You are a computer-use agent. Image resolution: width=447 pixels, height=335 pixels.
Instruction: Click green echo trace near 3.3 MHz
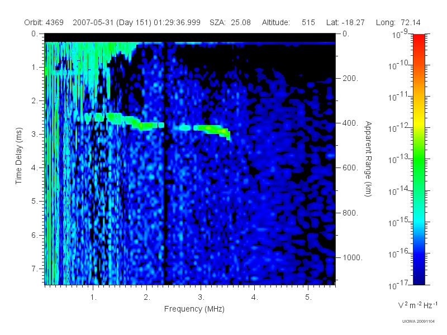click(212, 130)
